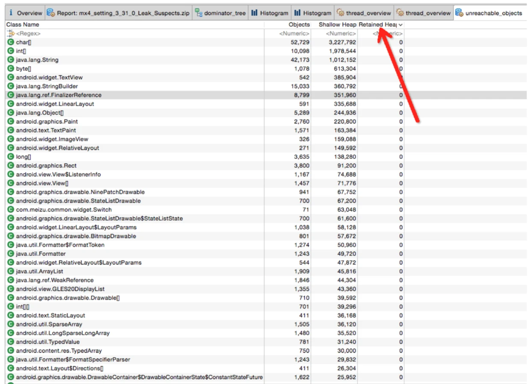Open the Leak Suspects report tab
Screen dimensions: 530x384
118,13
